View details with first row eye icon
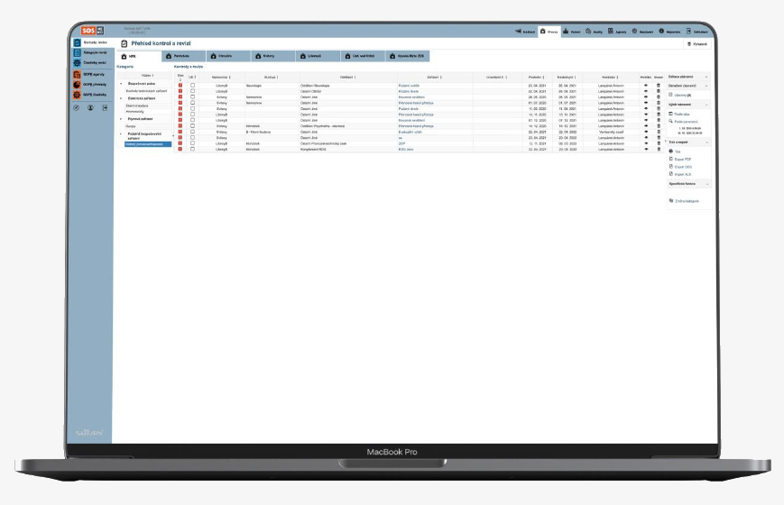The image size is (784, 505). coord(645,86)
